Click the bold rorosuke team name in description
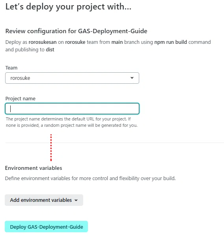The height and width of the screenshot is (237, 224). [x=75, y=42]
